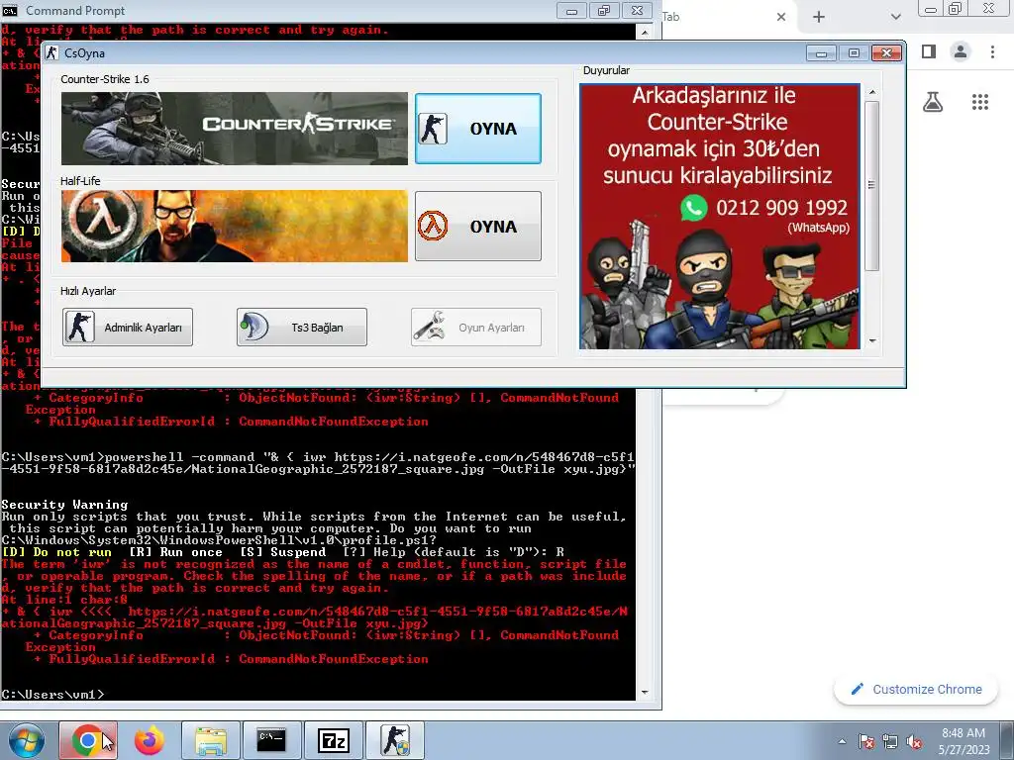
Task: Open Firefox from the taskbar
Action: tap(150, 740)
